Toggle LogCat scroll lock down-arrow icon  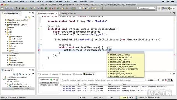click(172, 80)
